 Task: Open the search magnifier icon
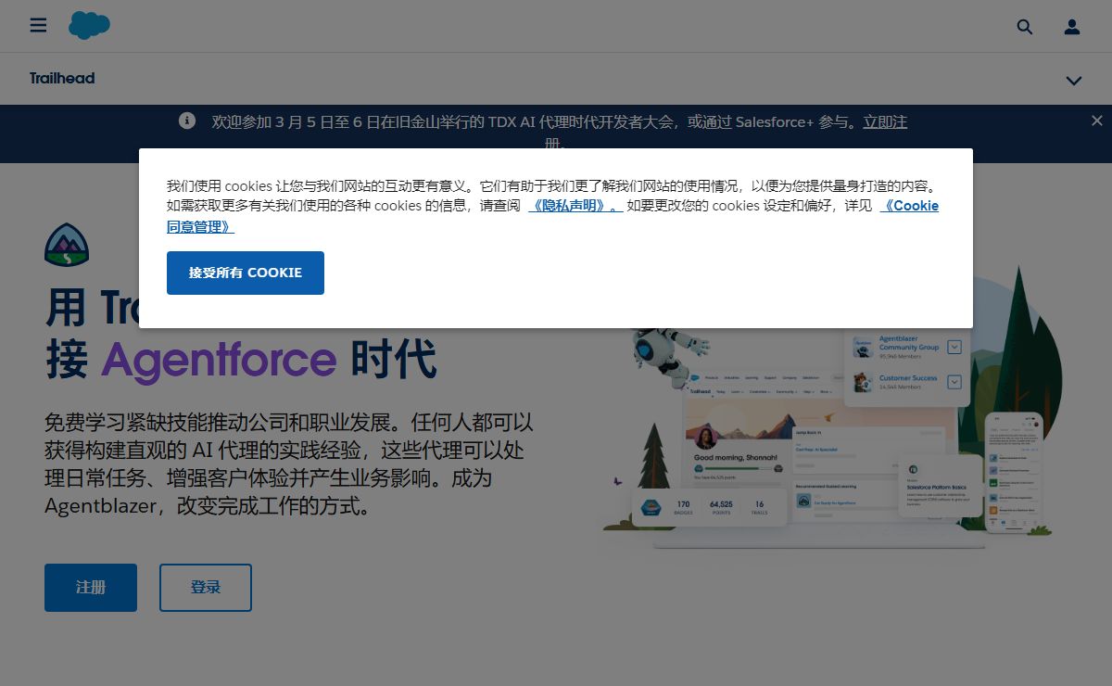1024,27
